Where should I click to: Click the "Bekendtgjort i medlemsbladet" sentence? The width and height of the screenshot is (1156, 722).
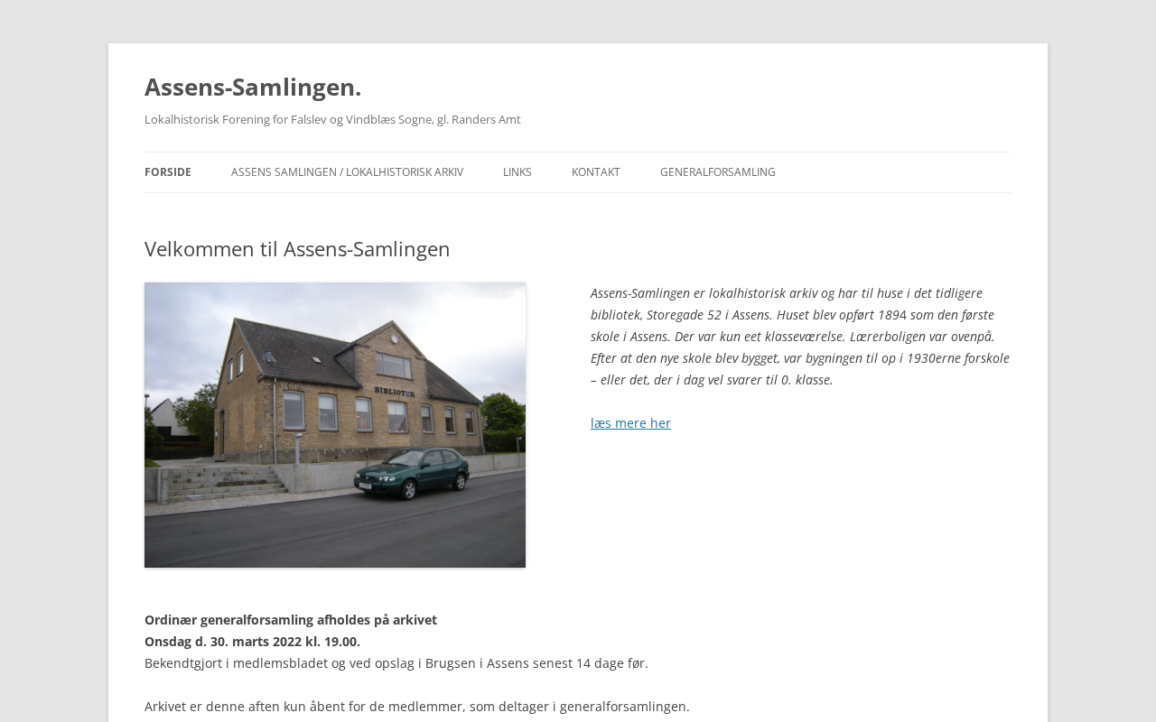(x=396, y=662)
